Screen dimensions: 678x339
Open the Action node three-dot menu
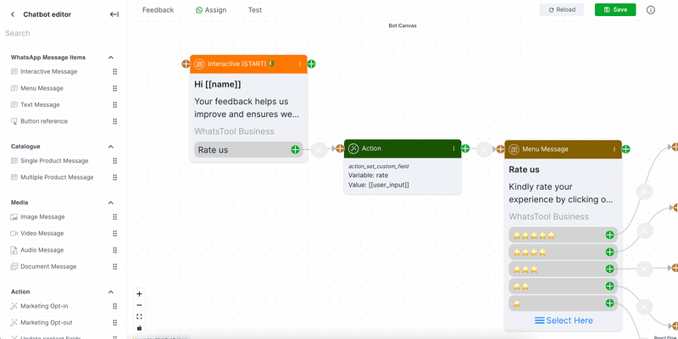(x=453, y=148)
